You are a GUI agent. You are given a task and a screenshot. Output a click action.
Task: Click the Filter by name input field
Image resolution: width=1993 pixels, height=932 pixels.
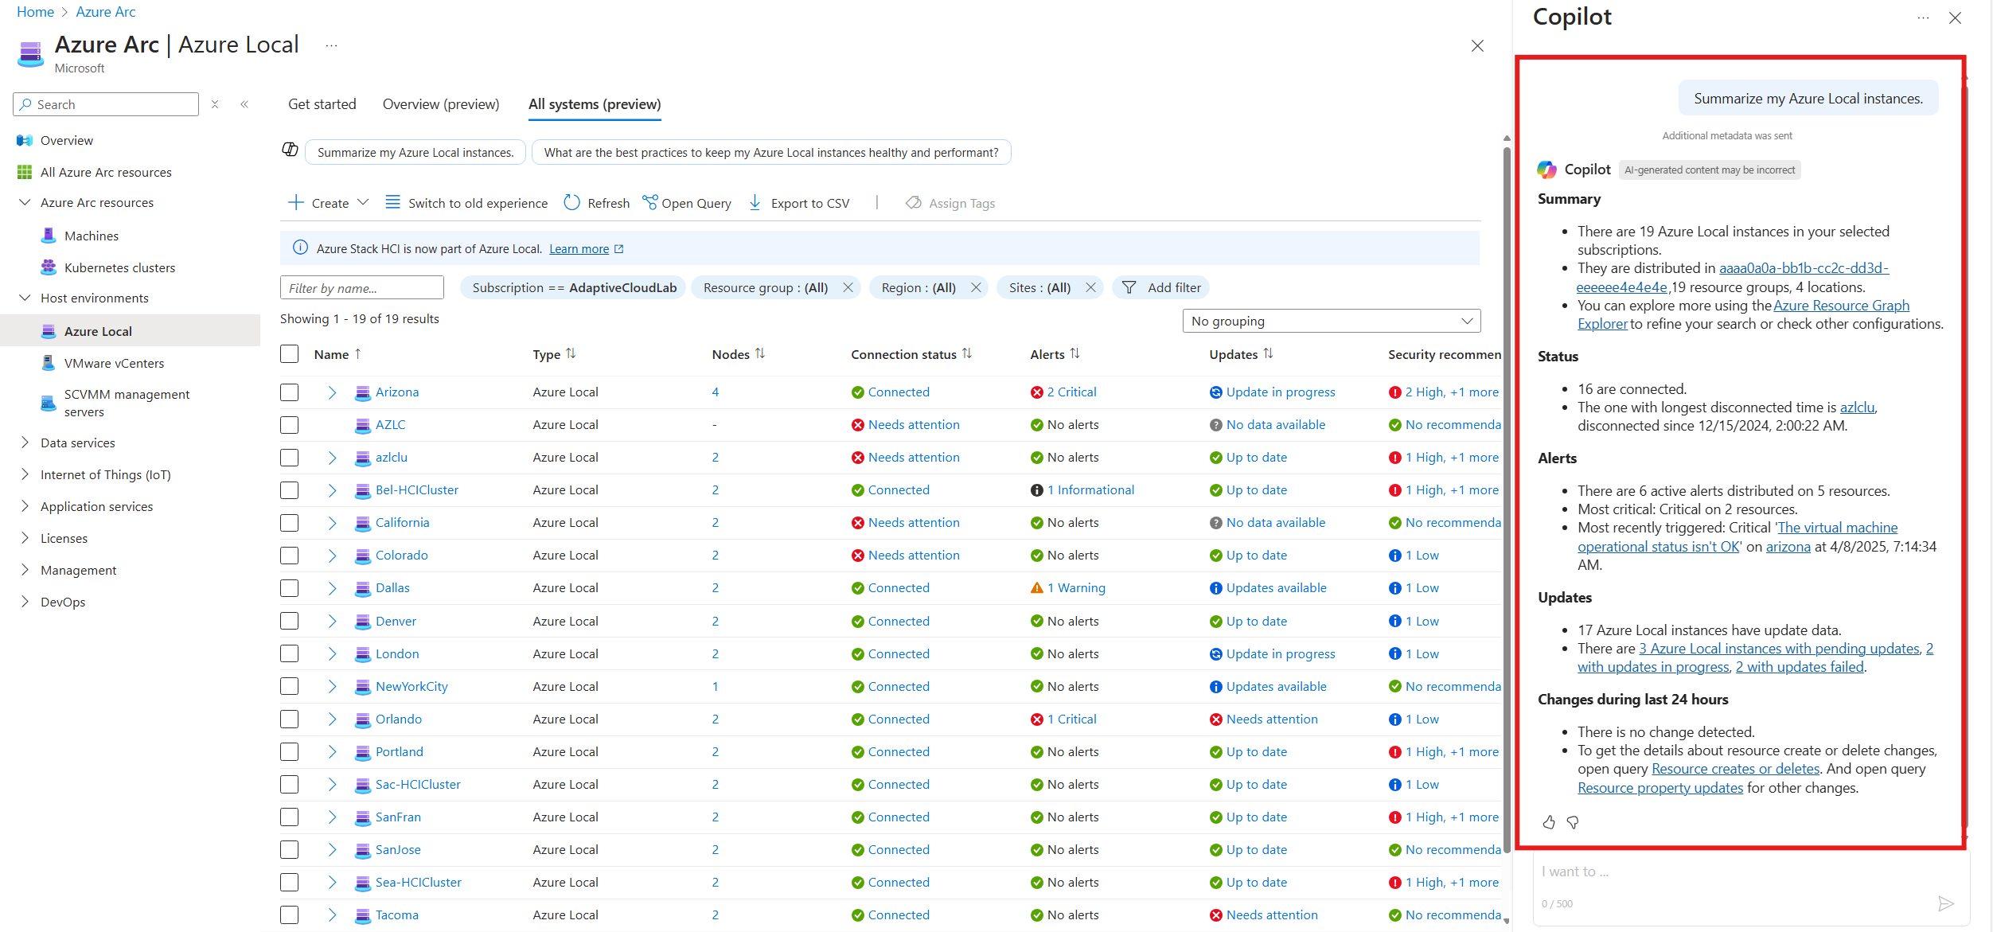[361, 288]
